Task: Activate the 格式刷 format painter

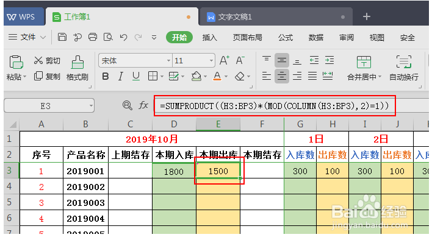Action: pyautogui.click(x=77, y=68)
